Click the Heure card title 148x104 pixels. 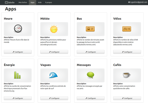pyautogui.click(x=8, y=19)
